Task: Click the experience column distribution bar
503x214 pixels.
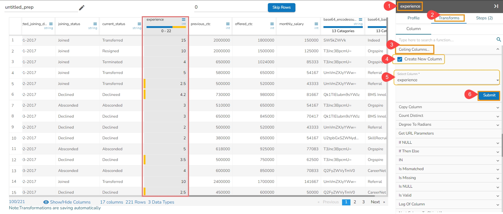Action: pyautogui.click(x=166, y=27)
